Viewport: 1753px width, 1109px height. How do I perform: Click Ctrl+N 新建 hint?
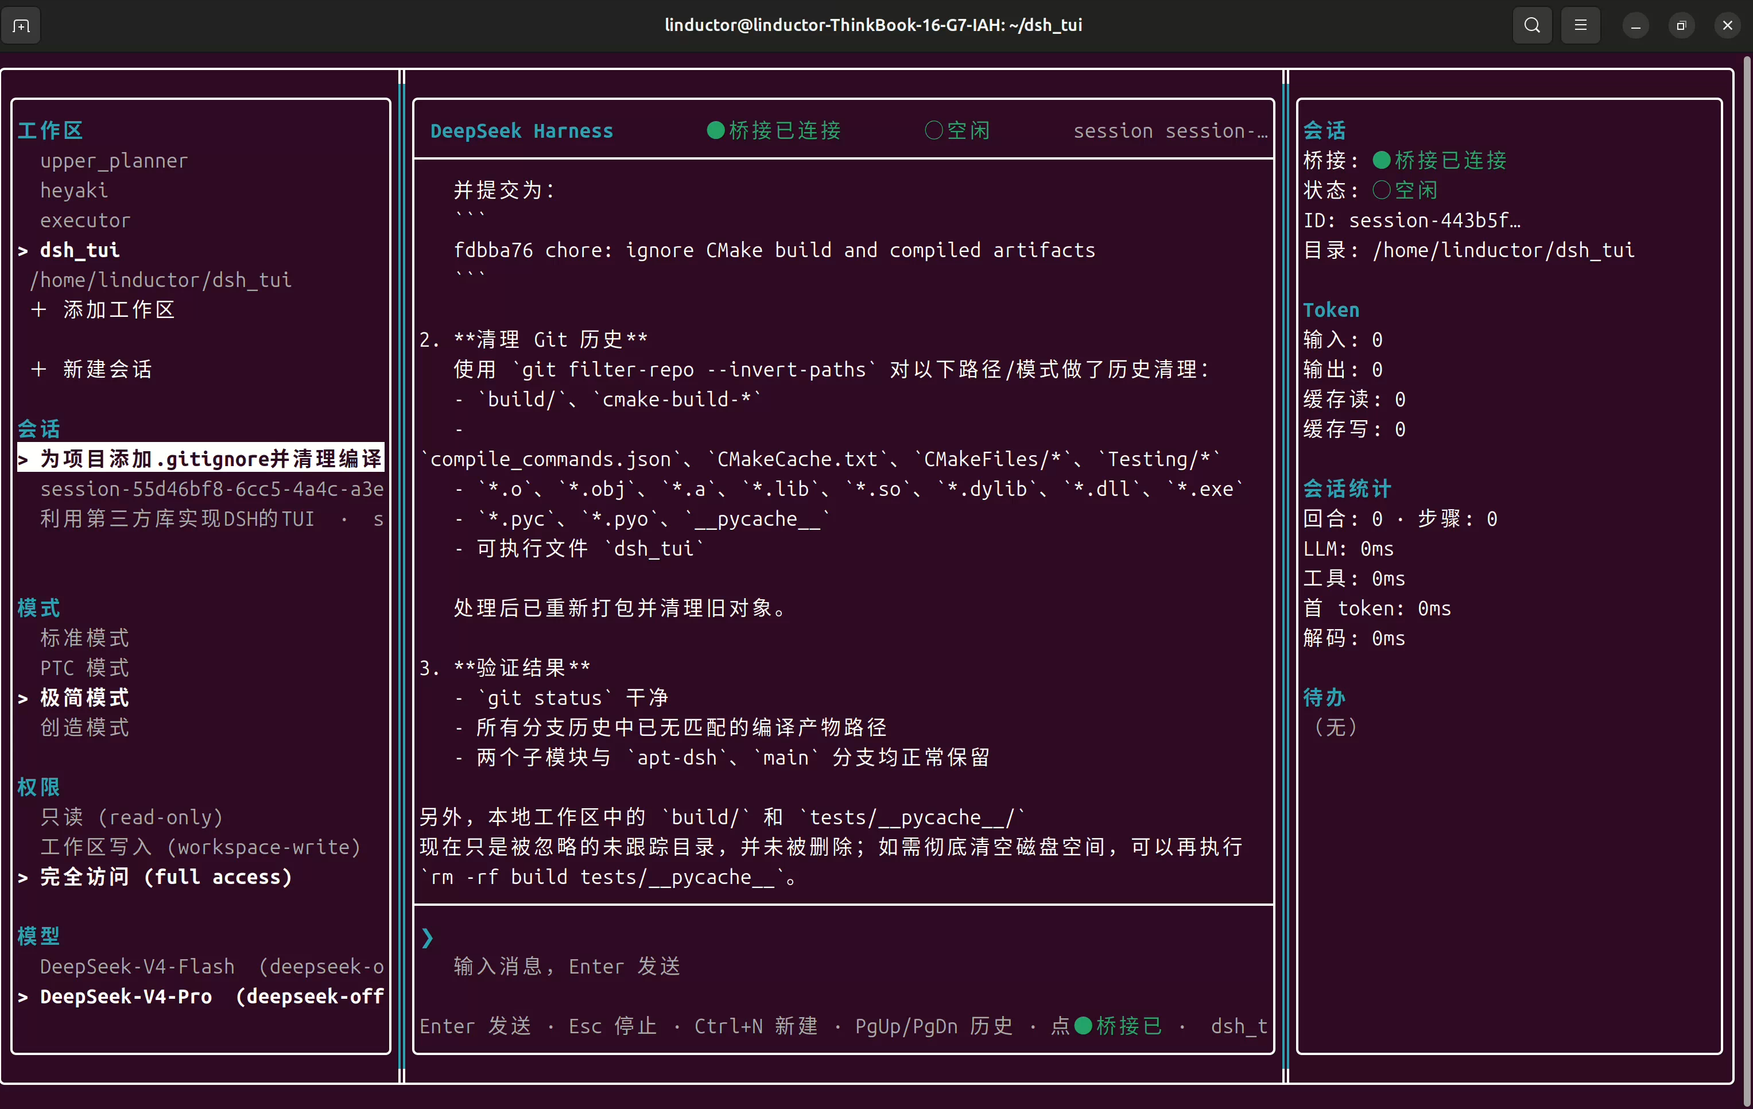point(757,1025)
